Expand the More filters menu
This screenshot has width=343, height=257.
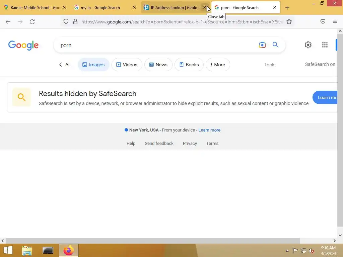pos(218,65)
